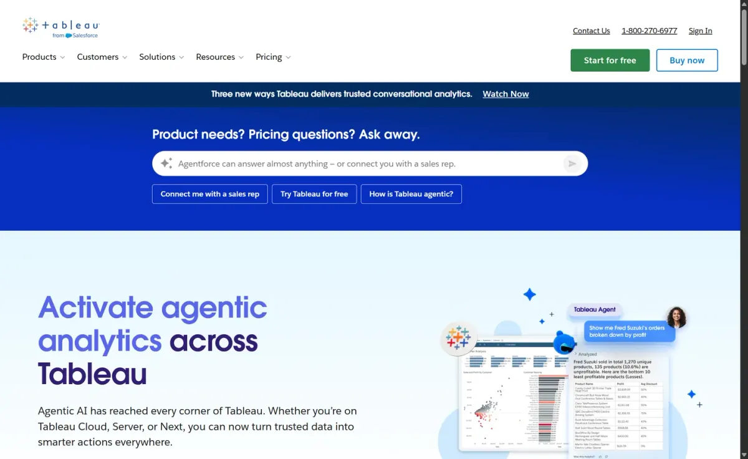The height and width of the screenshot is (459, 748).
Task: Click the 1-800-270-6977 phone link
Action: click(x=650, y=31)
